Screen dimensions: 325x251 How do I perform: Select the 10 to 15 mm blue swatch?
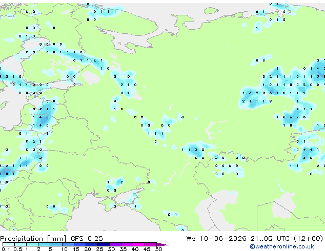tap(68, 244)
